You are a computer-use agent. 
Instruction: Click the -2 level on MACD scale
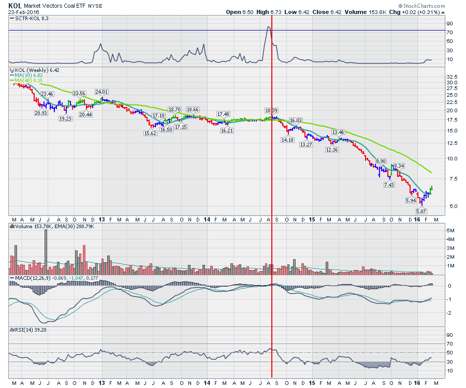(x=449, y=313)
